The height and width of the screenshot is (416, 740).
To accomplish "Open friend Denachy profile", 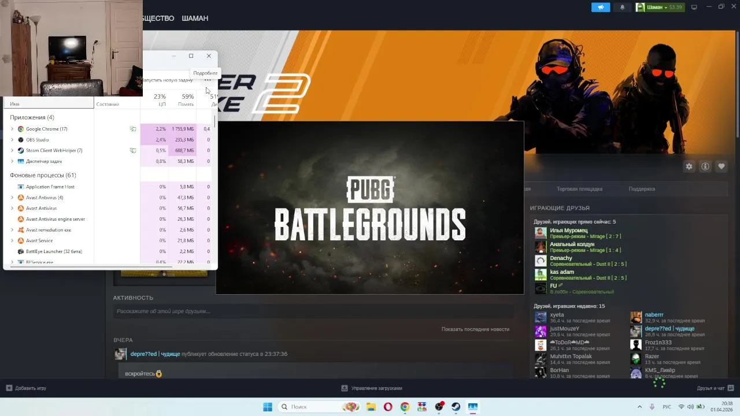I will tap(561, 258).
